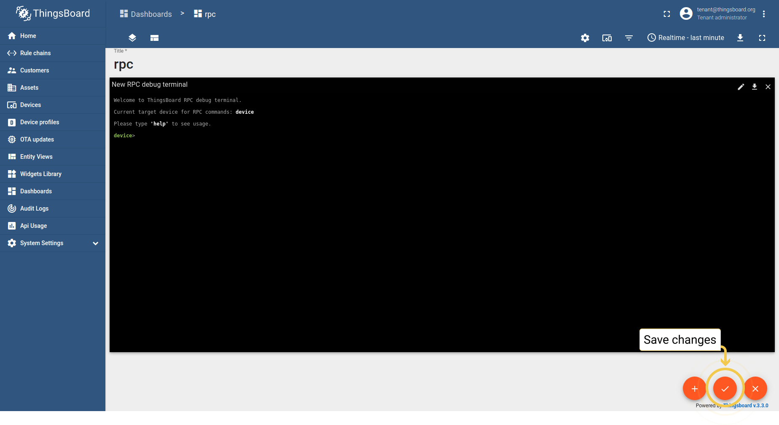Save changes with the checkmark button
This screenshot has width=779, height=425.
[725, 388]
